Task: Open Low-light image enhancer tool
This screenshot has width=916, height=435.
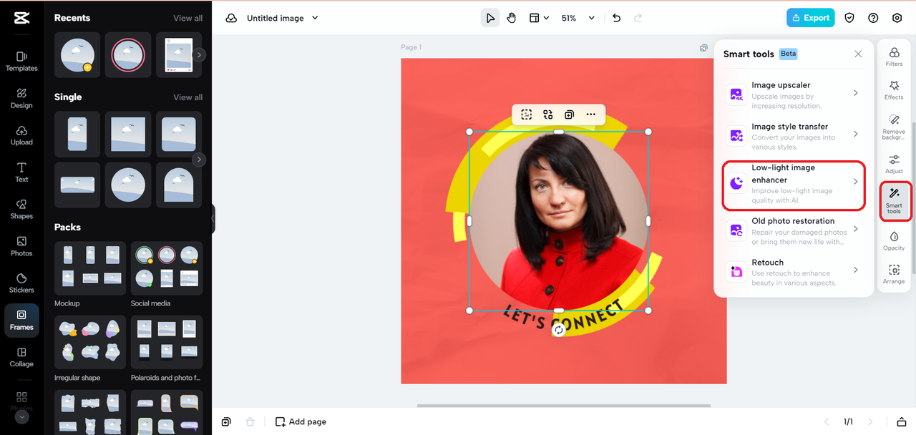Action: point(794,185)
